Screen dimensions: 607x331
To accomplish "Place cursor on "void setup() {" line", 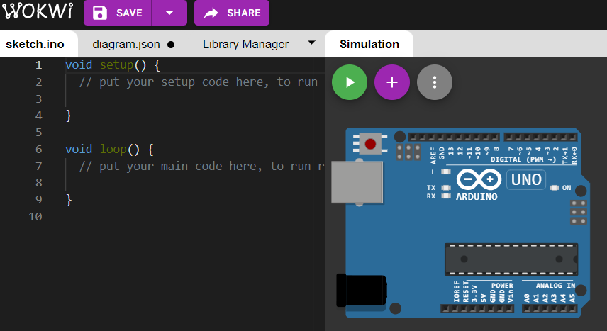I will [113, 64].
